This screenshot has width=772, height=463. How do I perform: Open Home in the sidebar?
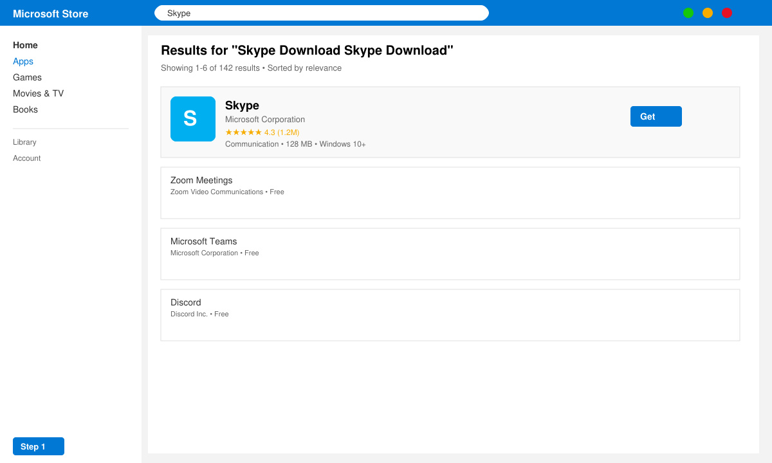[25, 45]
